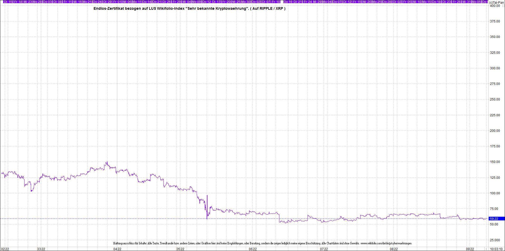
Task: Select the Fr 01 date in top strip
Action: 117,2
